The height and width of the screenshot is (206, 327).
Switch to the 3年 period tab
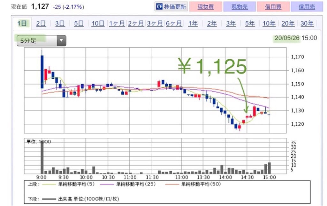(231, 23)
